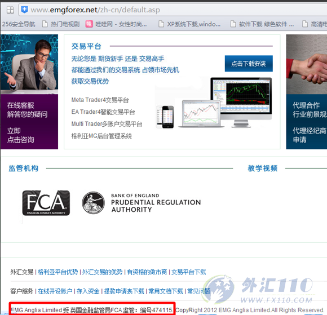Click the 格利亚平台优势 footer link
The image size is (327, 315).
pos(58,272)
